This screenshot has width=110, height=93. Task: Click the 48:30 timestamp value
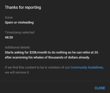9,37
